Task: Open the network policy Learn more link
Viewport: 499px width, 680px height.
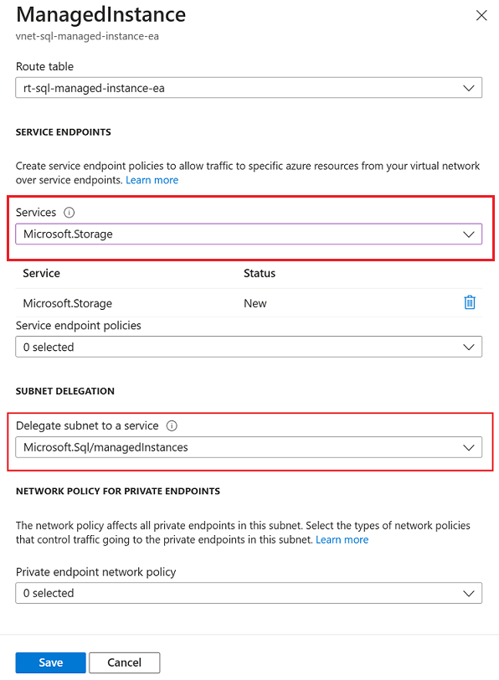Action: coord(342,539)
